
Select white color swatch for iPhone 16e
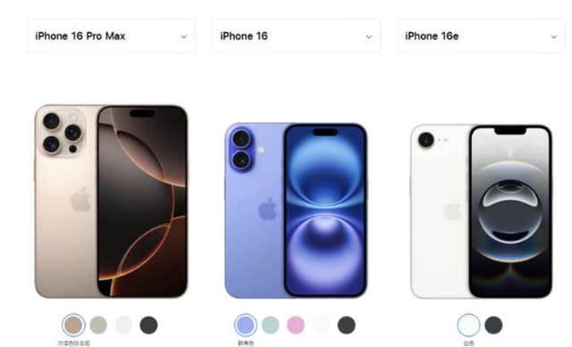[468, 325]
